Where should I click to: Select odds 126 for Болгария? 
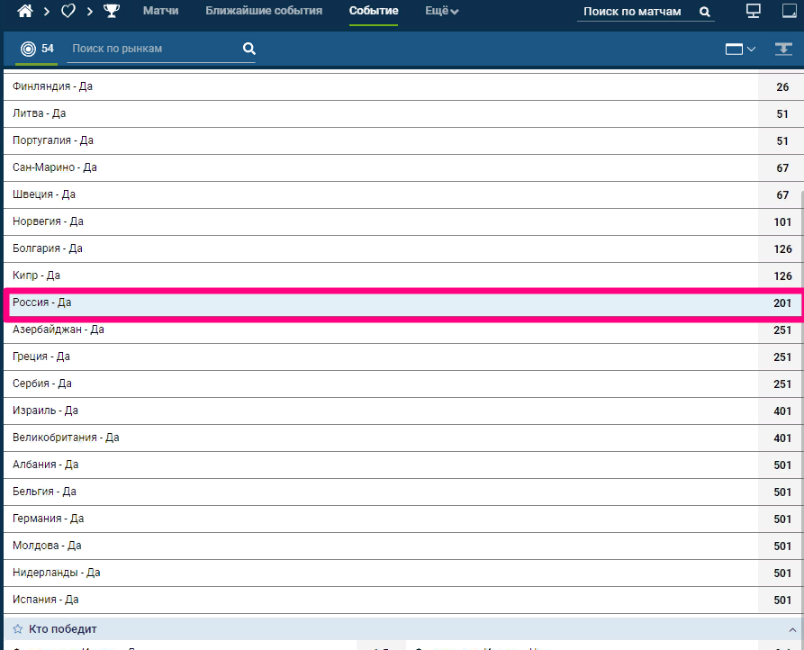pyautogui.click(x=782, y=249)
